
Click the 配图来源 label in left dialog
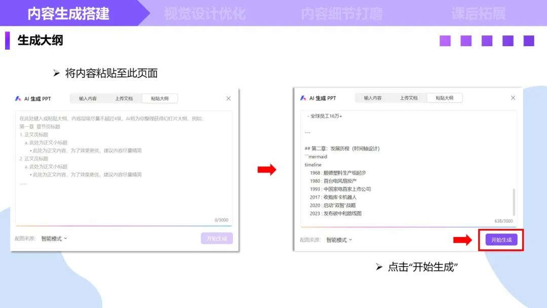point(25,239)
